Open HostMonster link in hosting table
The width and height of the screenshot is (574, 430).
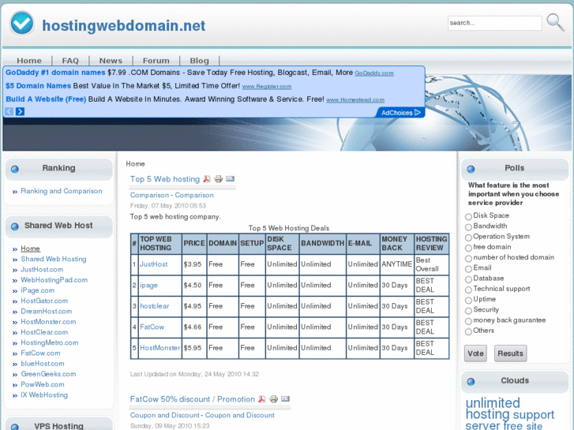tap(160, 348)
